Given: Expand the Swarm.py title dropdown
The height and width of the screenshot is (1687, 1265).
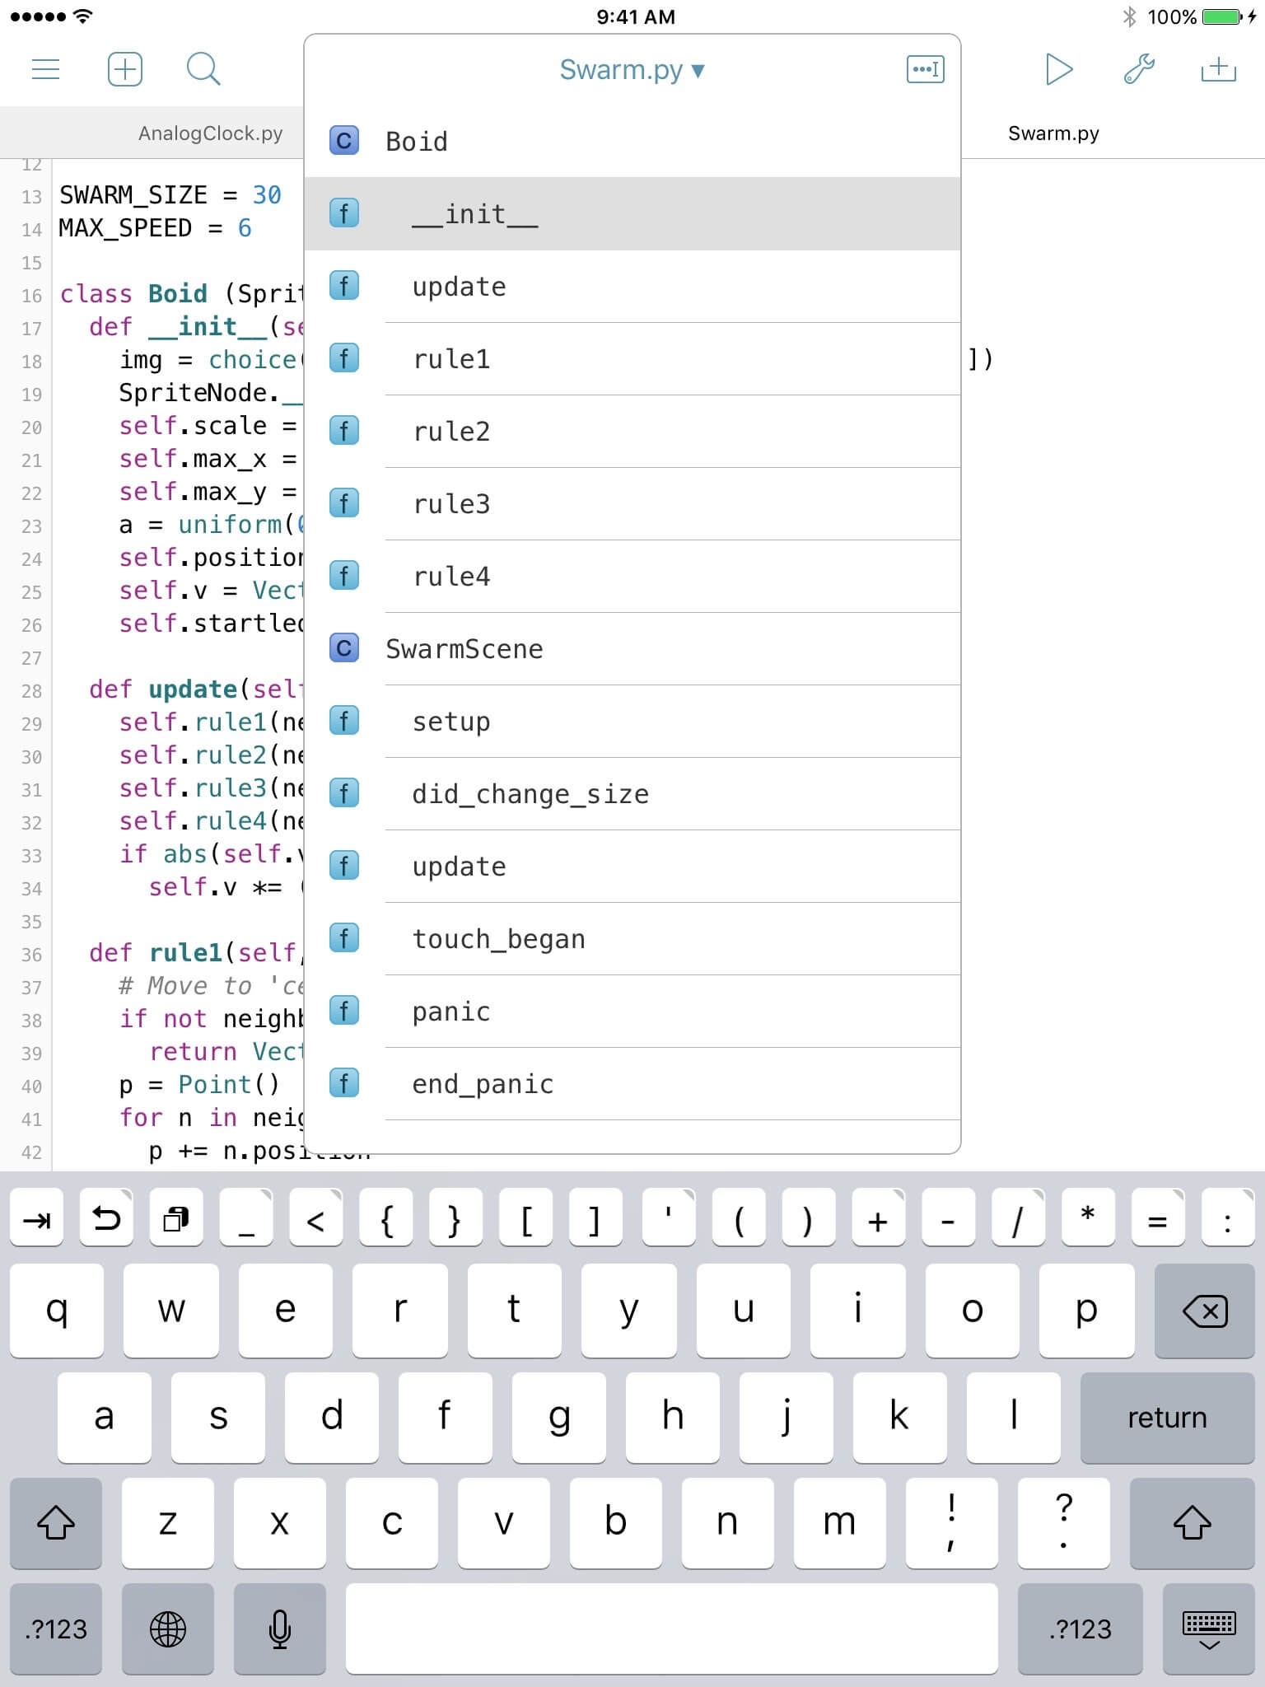Looking at the screenshot, I should [632, 70].
